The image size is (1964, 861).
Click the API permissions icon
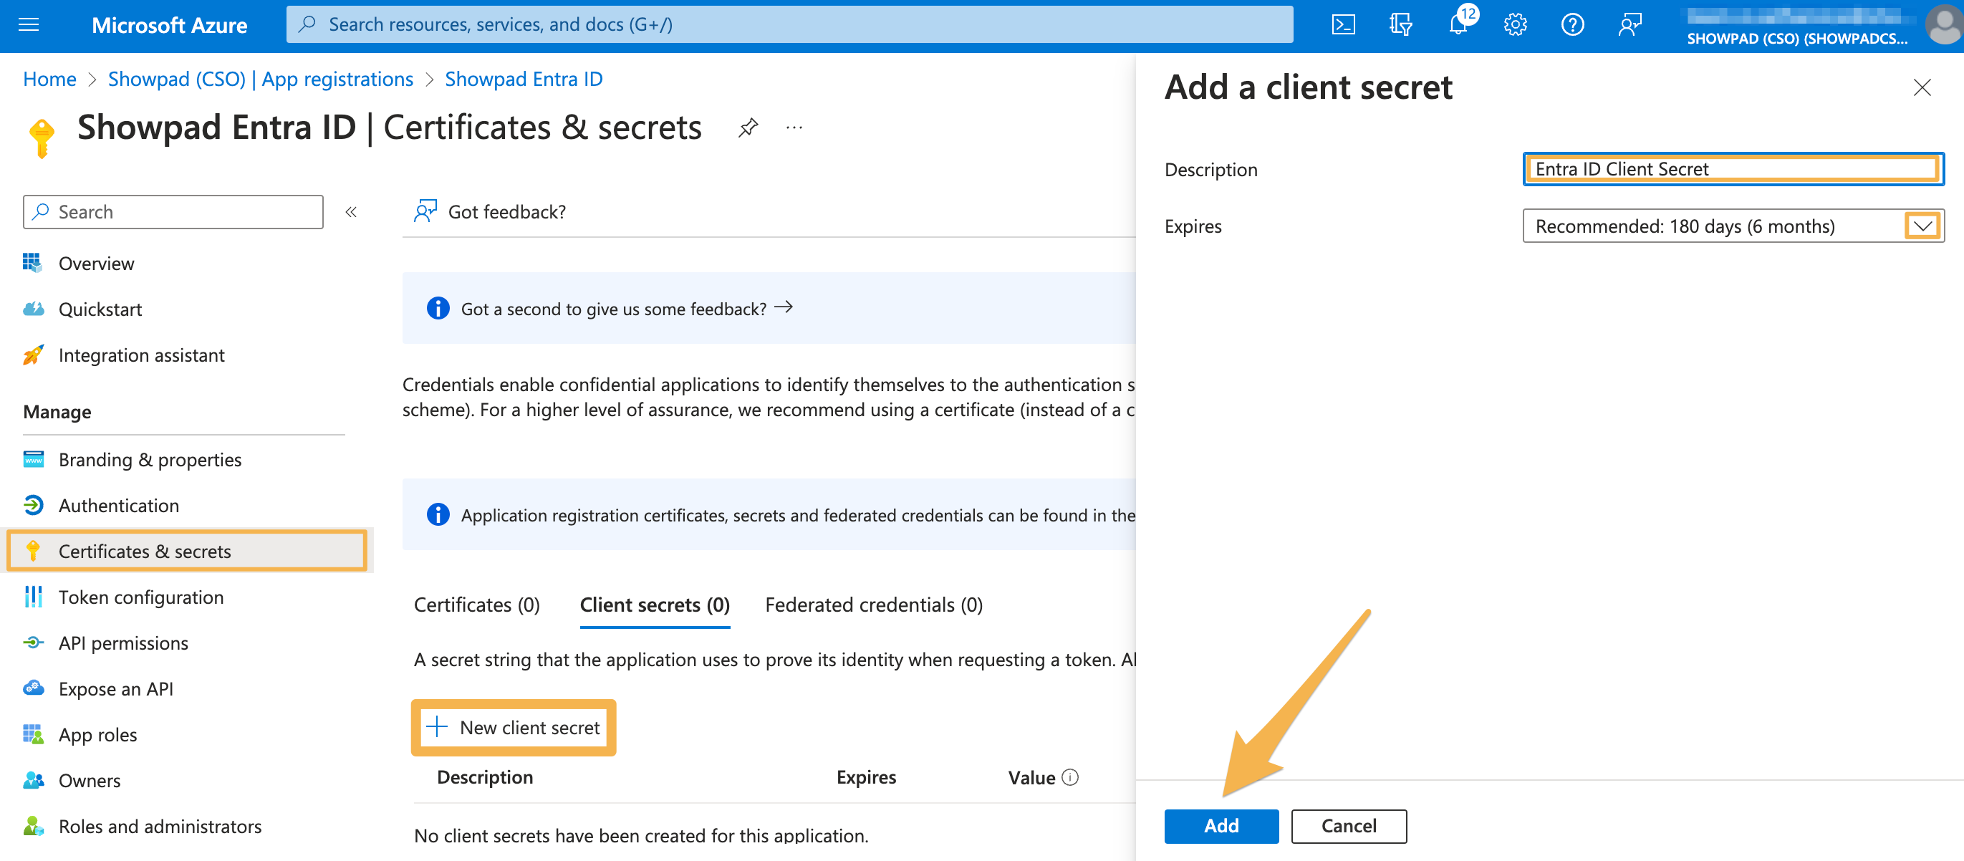pyautogui.click(x=33, y=642)
